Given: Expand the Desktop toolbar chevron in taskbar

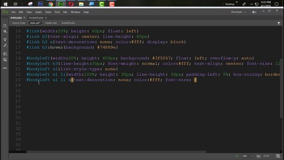Looking at the screenshot, I should point(237,2).
